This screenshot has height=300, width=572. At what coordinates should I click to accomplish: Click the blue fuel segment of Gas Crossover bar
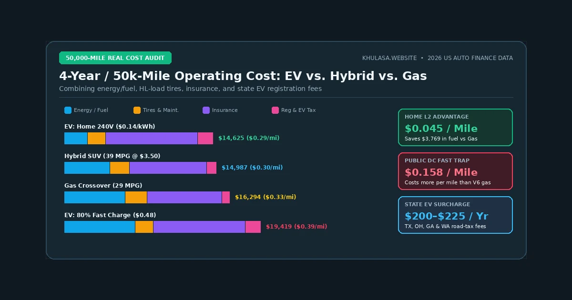[95, 197]
